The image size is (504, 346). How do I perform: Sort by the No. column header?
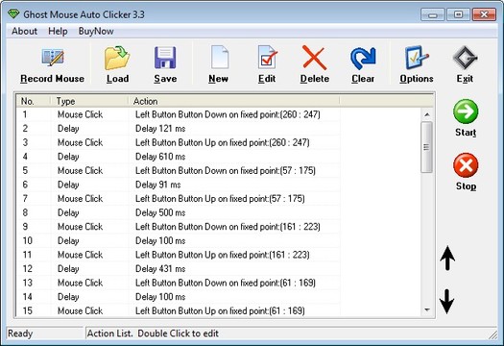34,101
